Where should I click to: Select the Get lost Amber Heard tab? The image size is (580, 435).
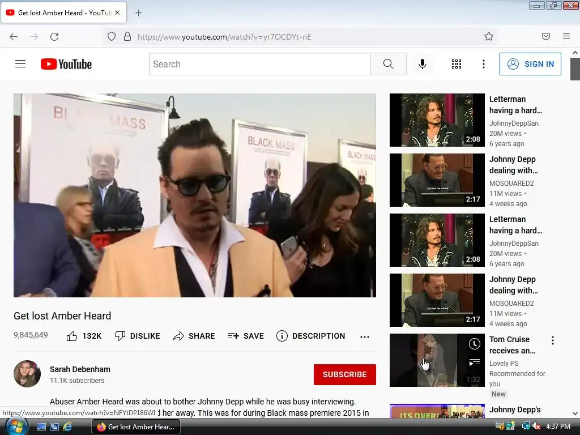[63, 12]
